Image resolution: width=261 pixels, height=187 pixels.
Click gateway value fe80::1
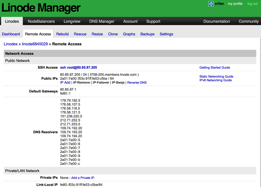(65, 93)
